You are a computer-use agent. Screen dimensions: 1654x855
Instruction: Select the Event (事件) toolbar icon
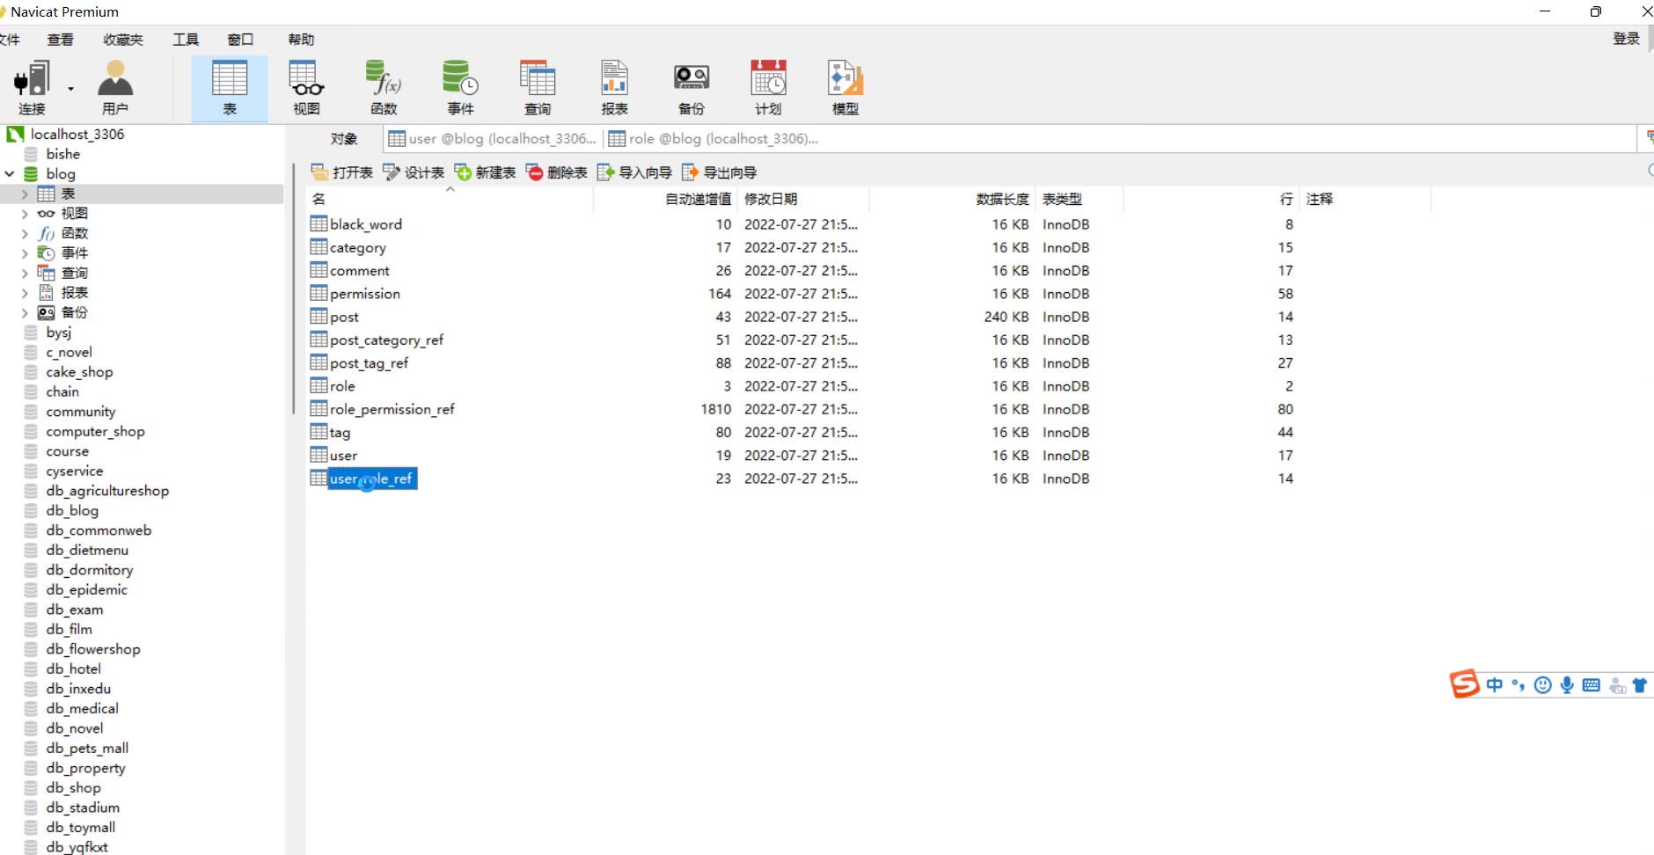[x=460, y=88]
